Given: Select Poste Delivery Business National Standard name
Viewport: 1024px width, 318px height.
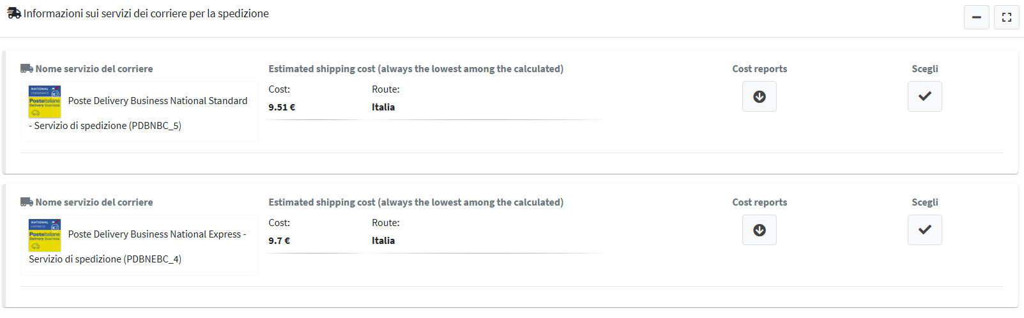Looking at the screenshot, I should (158, 101).
